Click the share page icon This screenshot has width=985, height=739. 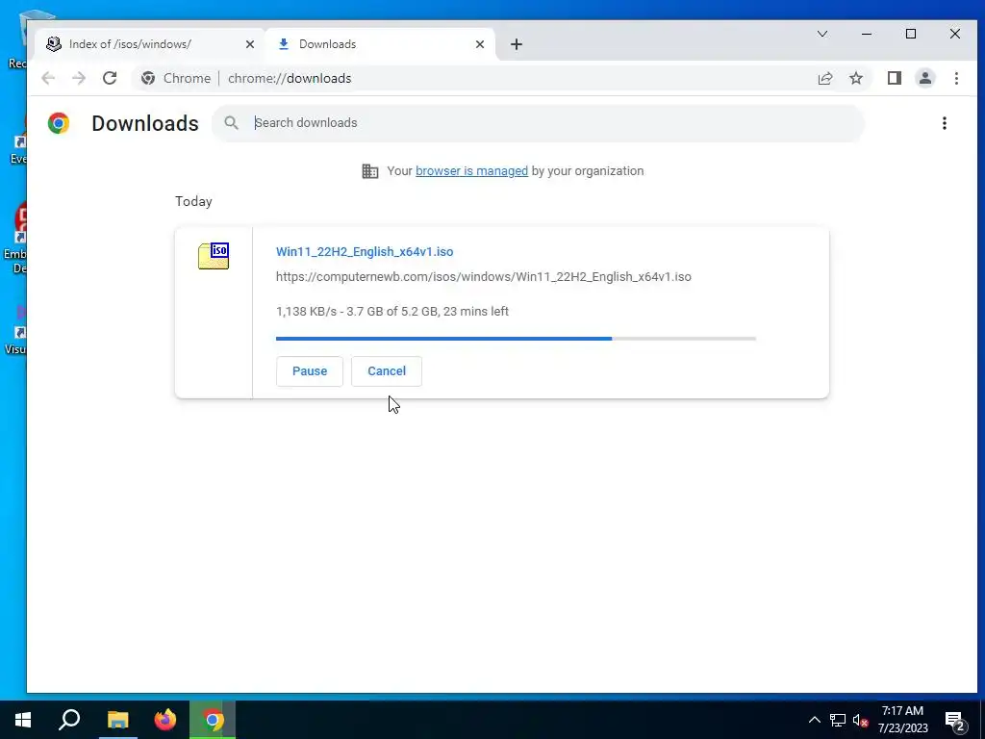tap(824, 78)
